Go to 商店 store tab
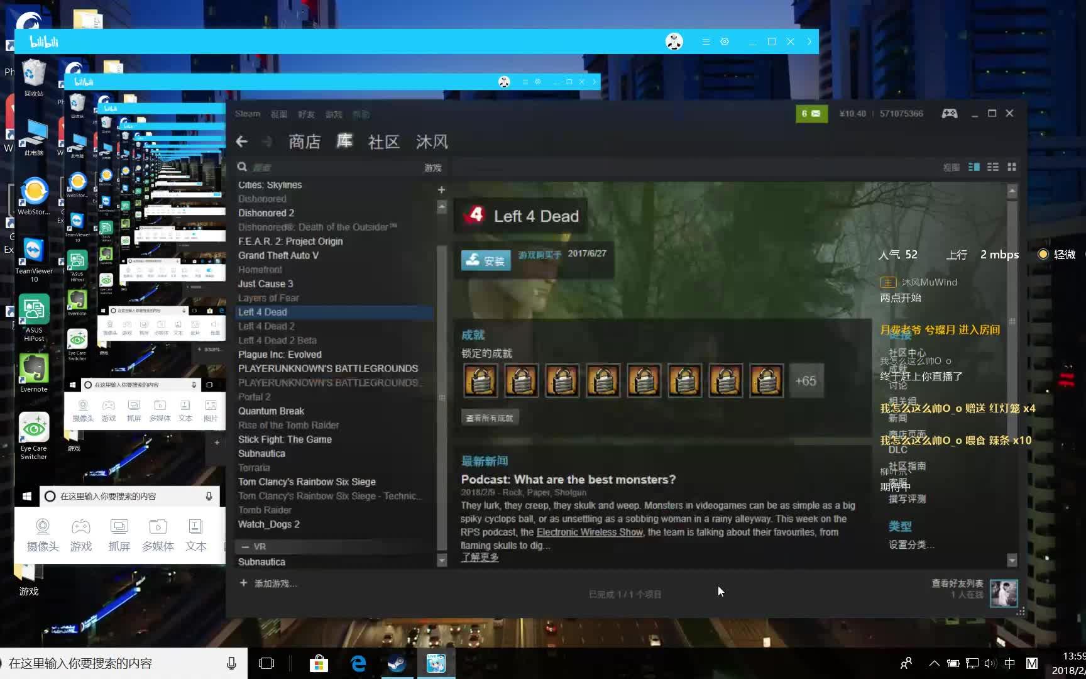 (305, 141)
